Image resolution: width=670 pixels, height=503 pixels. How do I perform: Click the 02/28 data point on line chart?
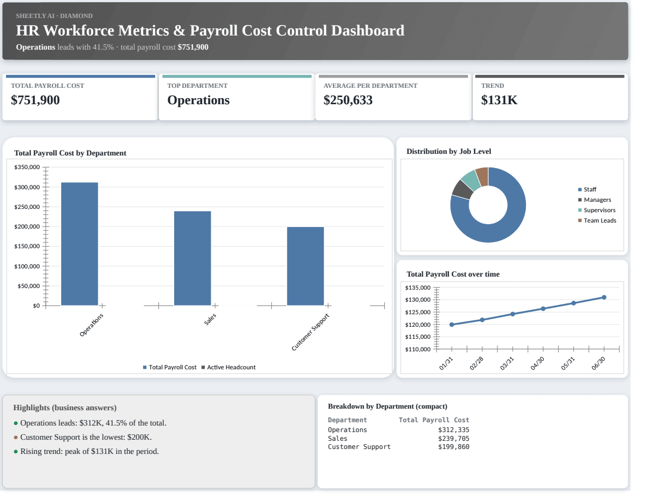(x=482, y=320)
